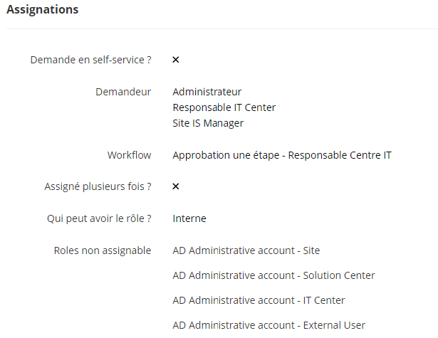Click the Demandeur field label

122,92
